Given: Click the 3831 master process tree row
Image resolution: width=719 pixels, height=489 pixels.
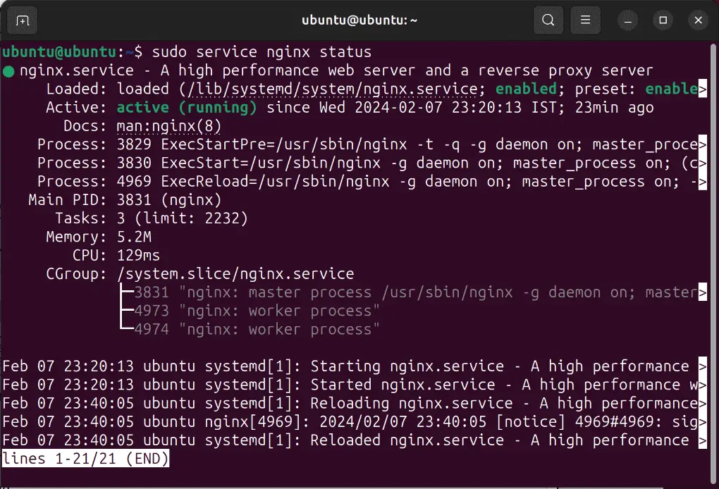Looking at the screenshot, I should point(412,292).
